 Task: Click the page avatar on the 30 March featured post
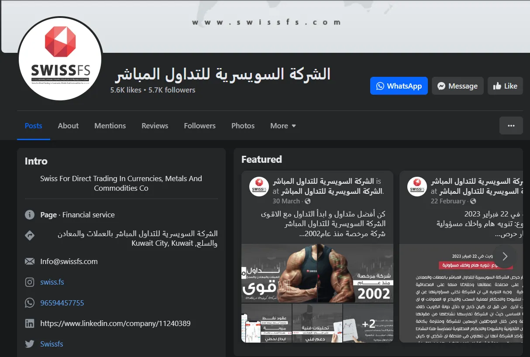click(x=258, y=187)
